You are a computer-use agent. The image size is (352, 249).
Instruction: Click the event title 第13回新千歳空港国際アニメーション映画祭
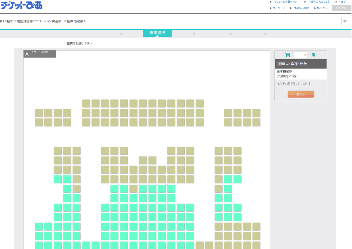[x=31, y=21]
